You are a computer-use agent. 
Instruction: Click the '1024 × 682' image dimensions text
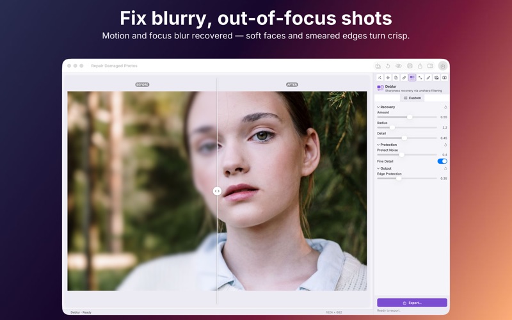click(333, 312)
